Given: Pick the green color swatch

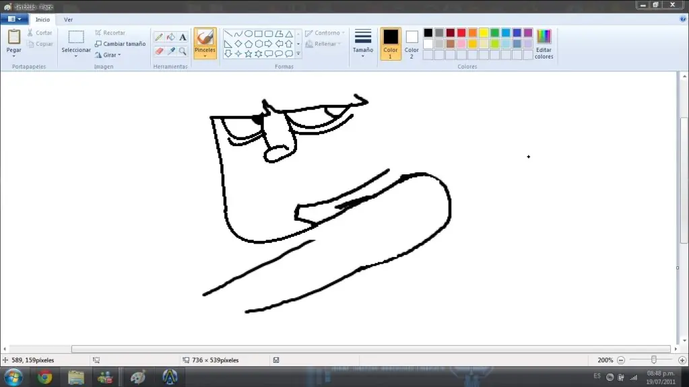Looking at the screenshot, I should (x=495, y=33).
